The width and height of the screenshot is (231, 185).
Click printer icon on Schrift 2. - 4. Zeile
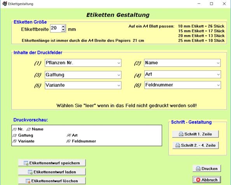click(178, 145)
